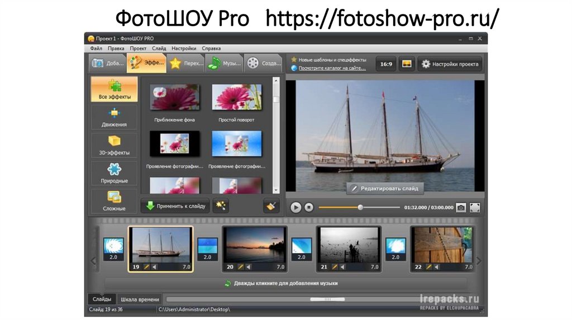Click the sound icon on slide 19

(154, 267)
